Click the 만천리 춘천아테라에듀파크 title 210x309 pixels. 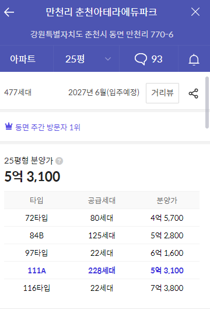point(101,12)
